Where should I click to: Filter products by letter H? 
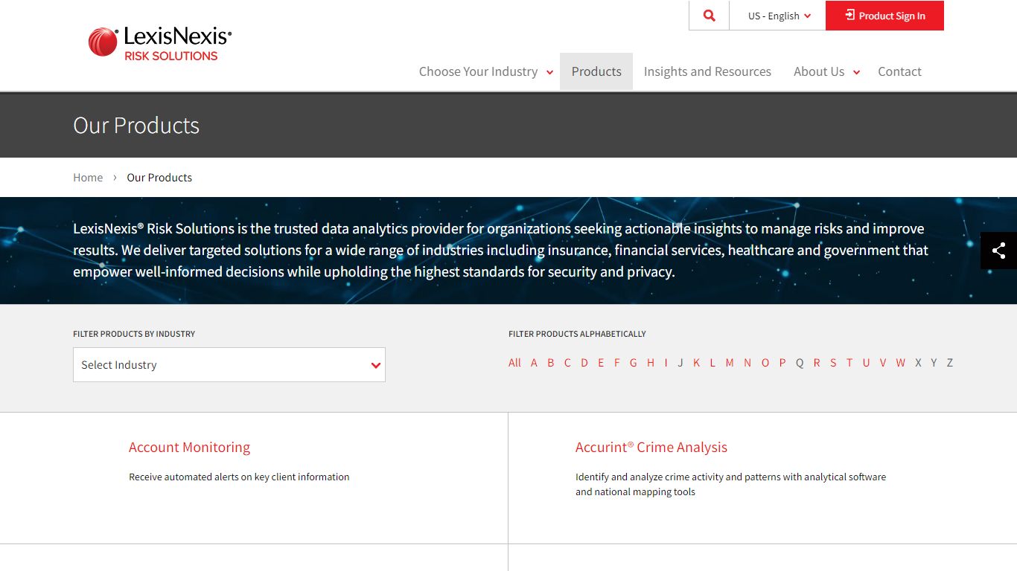[x=651, y=363]
